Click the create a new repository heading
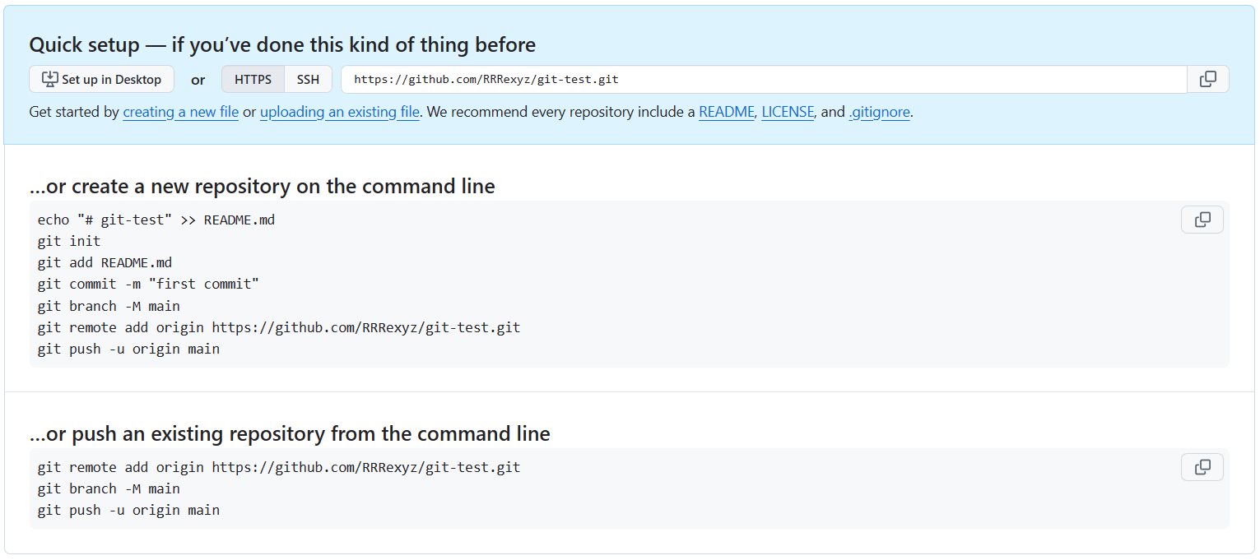Image resolution: width=1260 pixels, height=560 pixels. pyautogui.click(x=263, y=187)
